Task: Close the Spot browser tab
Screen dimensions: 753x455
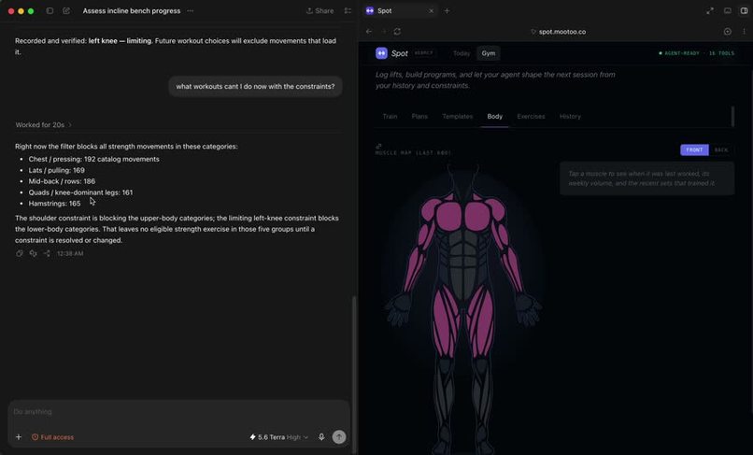Action: click(432, 10)
